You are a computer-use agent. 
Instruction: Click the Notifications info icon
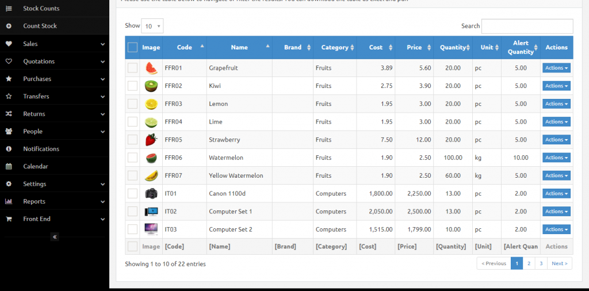click(9, 149)
